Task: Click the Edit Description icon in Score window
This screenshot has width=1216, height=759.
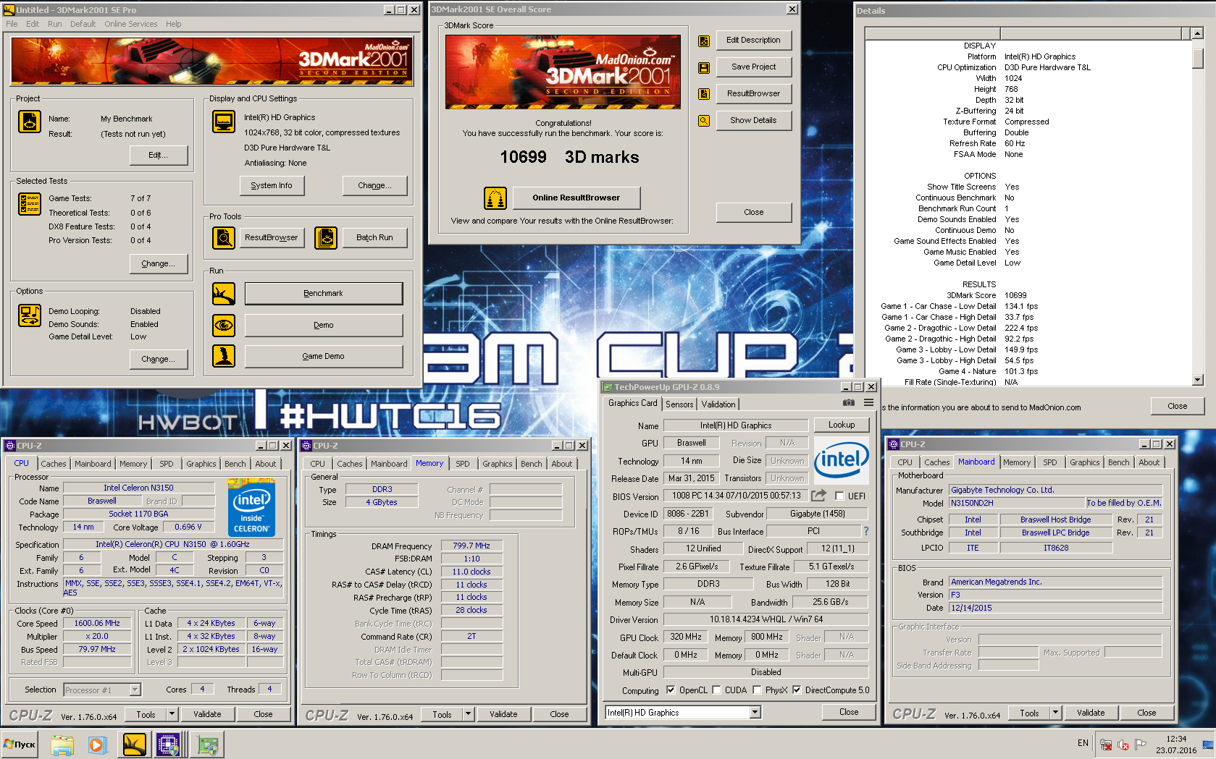Action: point(704,41)
